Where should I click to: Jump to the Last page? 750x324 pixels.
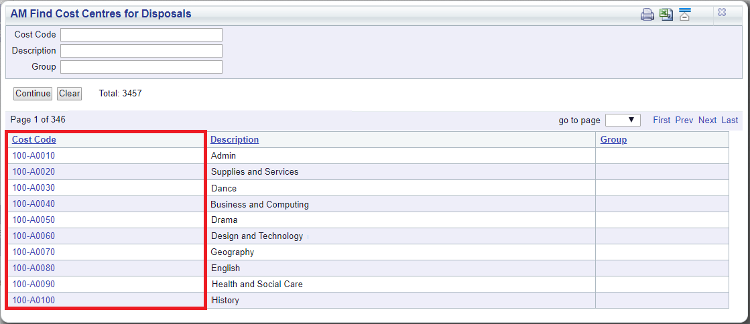[x=730, y=120]
